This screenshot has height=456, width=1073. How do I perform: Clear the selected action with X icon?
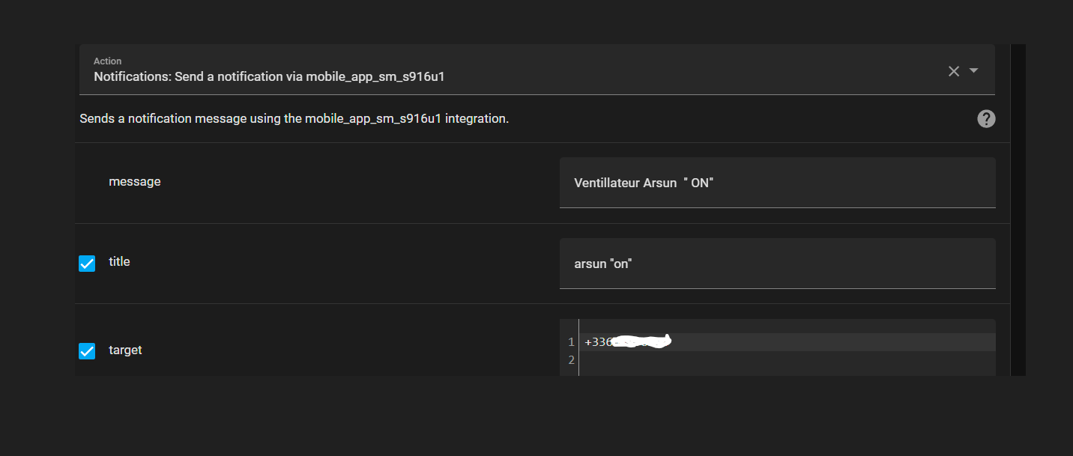point(954,71)
